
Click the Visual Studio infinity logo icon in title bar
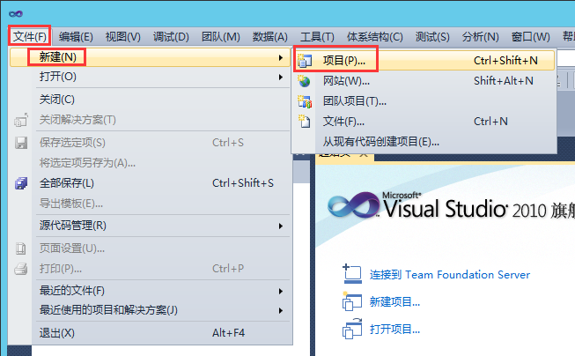[x=16, y=14]
